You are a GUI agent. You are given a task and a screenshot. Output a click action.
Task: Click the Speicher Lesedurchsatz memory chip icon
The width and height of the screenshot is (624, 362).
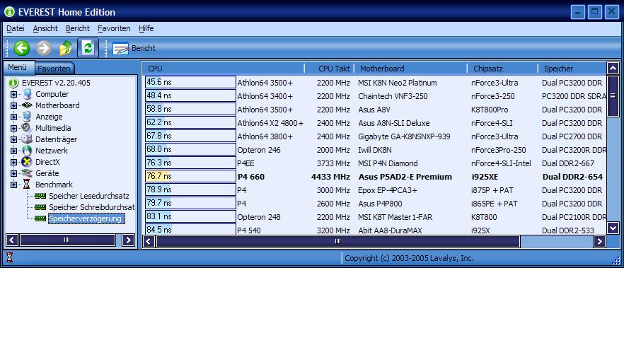(40, 196)
